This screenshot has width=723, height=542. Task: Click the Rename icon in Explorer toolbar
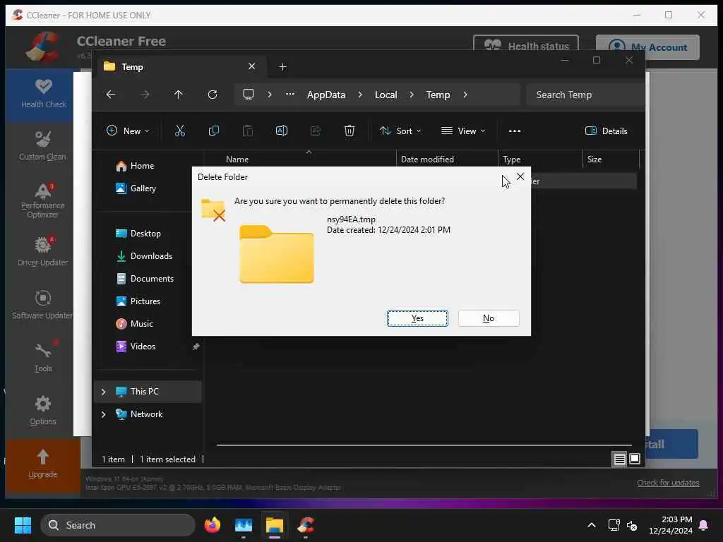click(281, 131)
